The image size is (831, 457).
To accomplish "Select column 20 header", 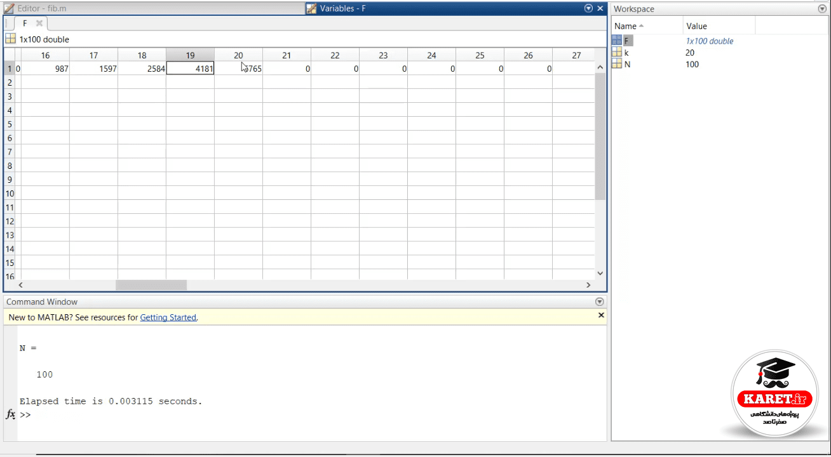I will tap(238, 55).
